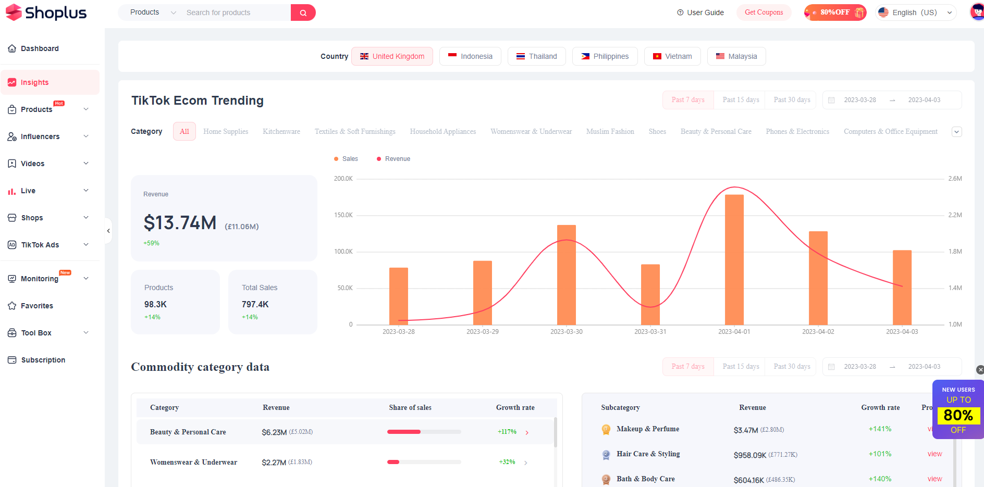The width and height of the screenshot is (984, 487).
Task: Expand the Products sidebar menu chevron
Action: [86, 109]
